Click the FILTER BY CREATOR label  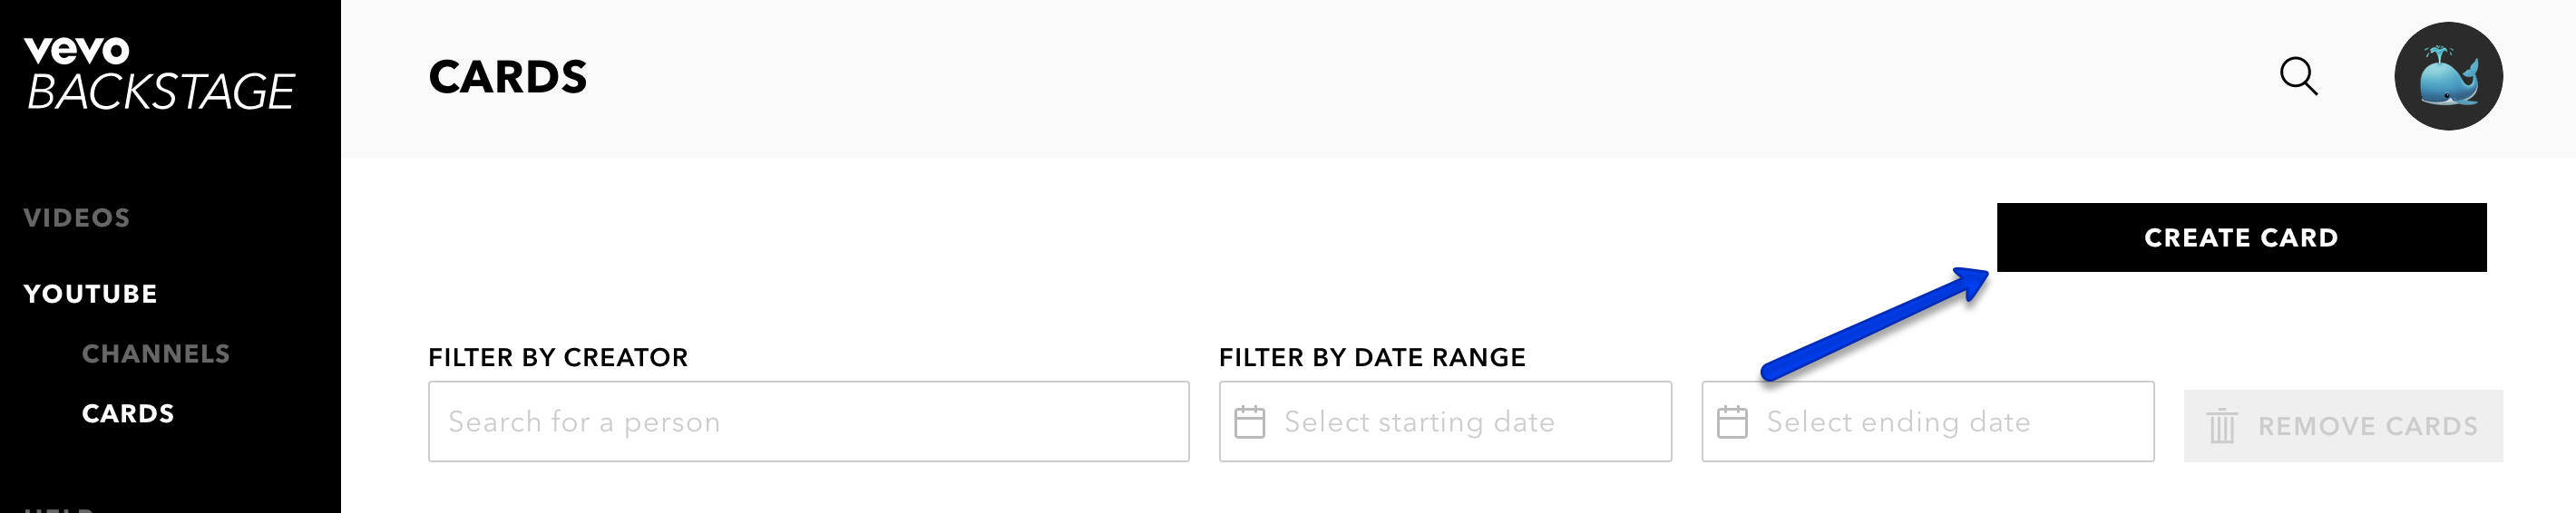[x=558, y=357]
